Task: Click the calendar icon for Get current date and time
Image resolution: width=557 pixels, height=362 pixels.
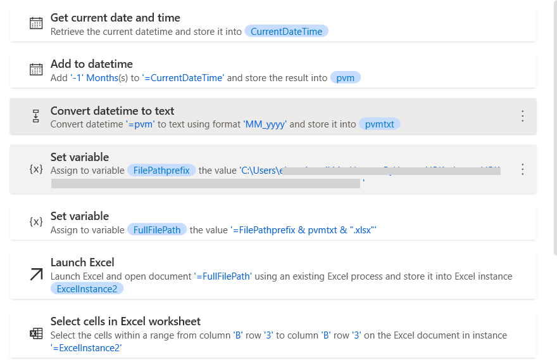Action: pos(36,23)
